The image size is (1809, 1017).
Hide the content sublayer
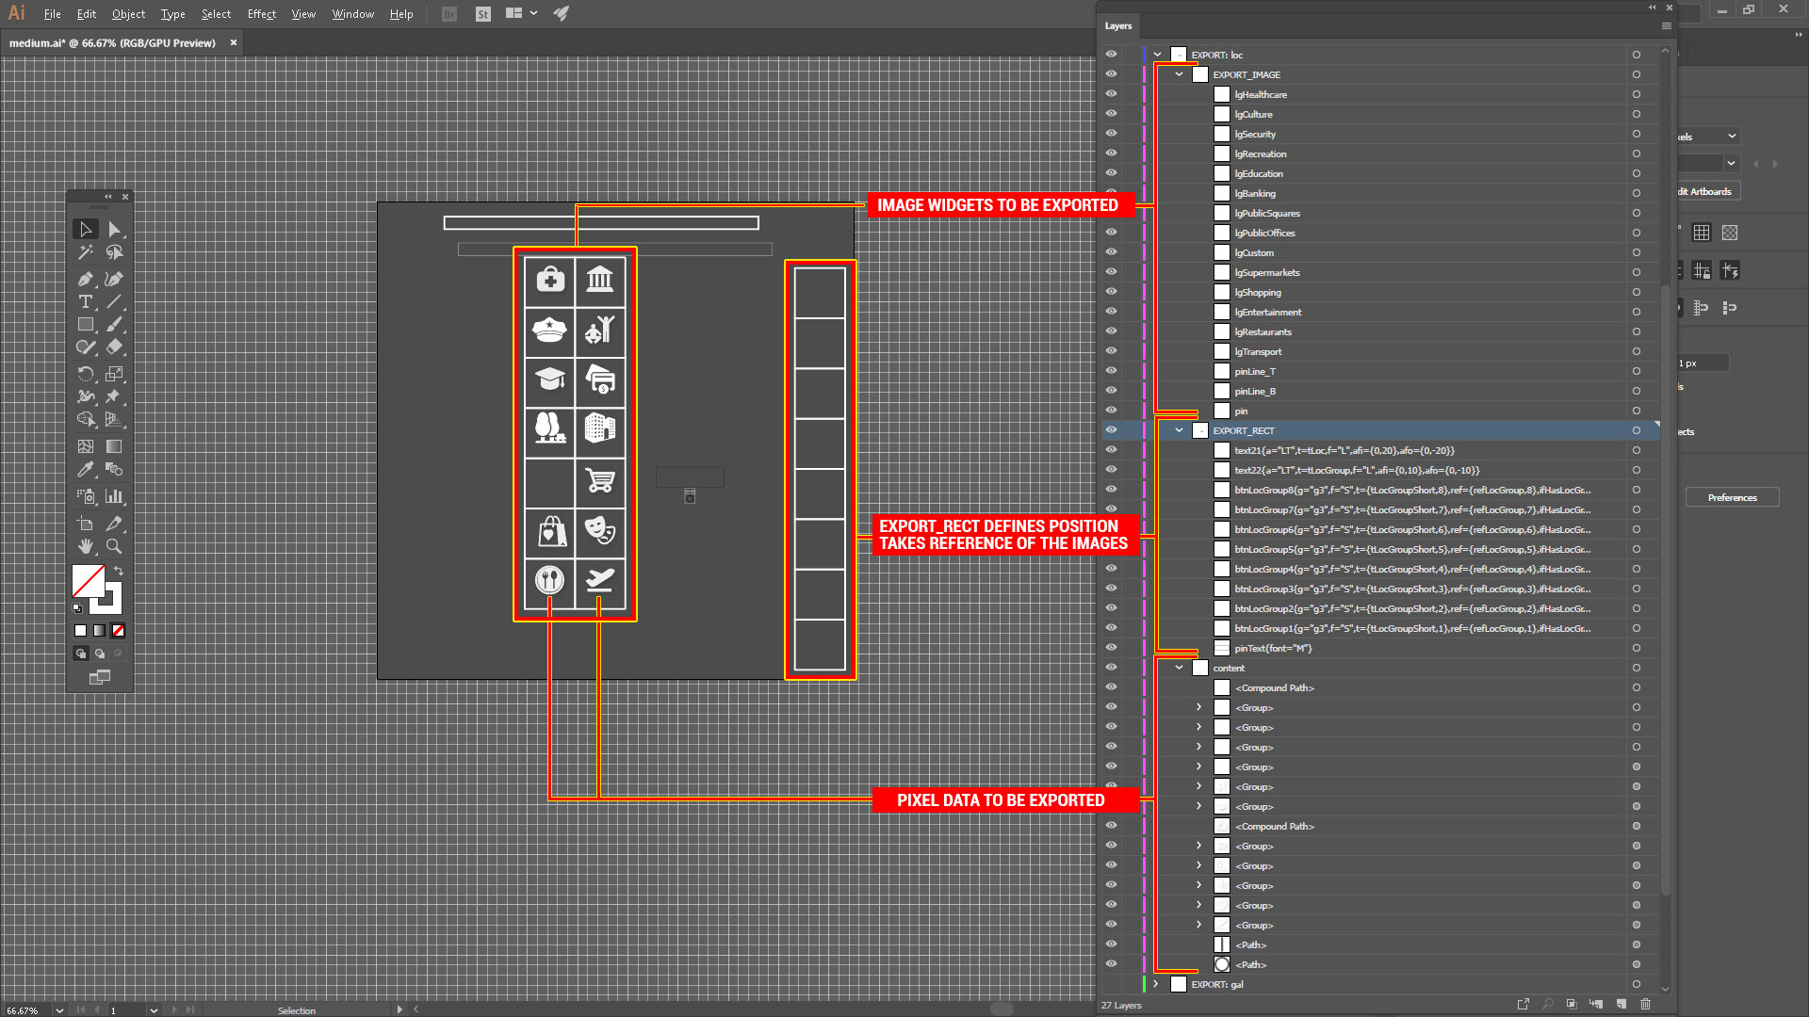pos(1111,668)
